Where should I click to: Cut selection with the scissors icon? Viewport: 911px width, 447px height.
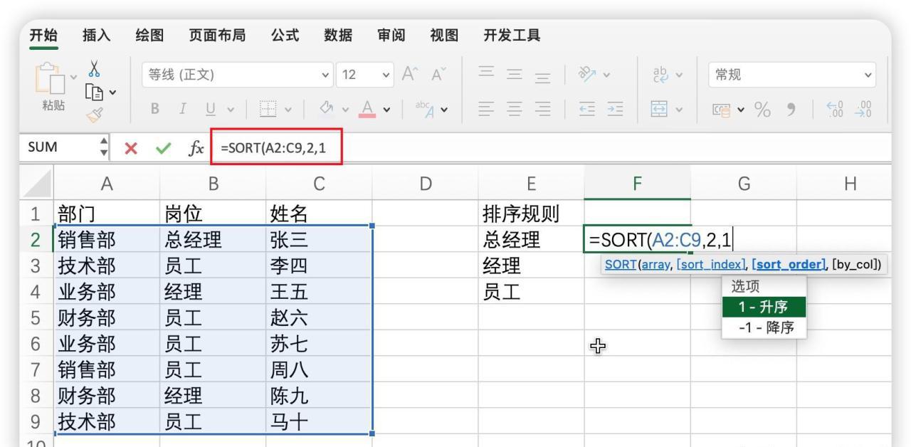click(95, 68)
